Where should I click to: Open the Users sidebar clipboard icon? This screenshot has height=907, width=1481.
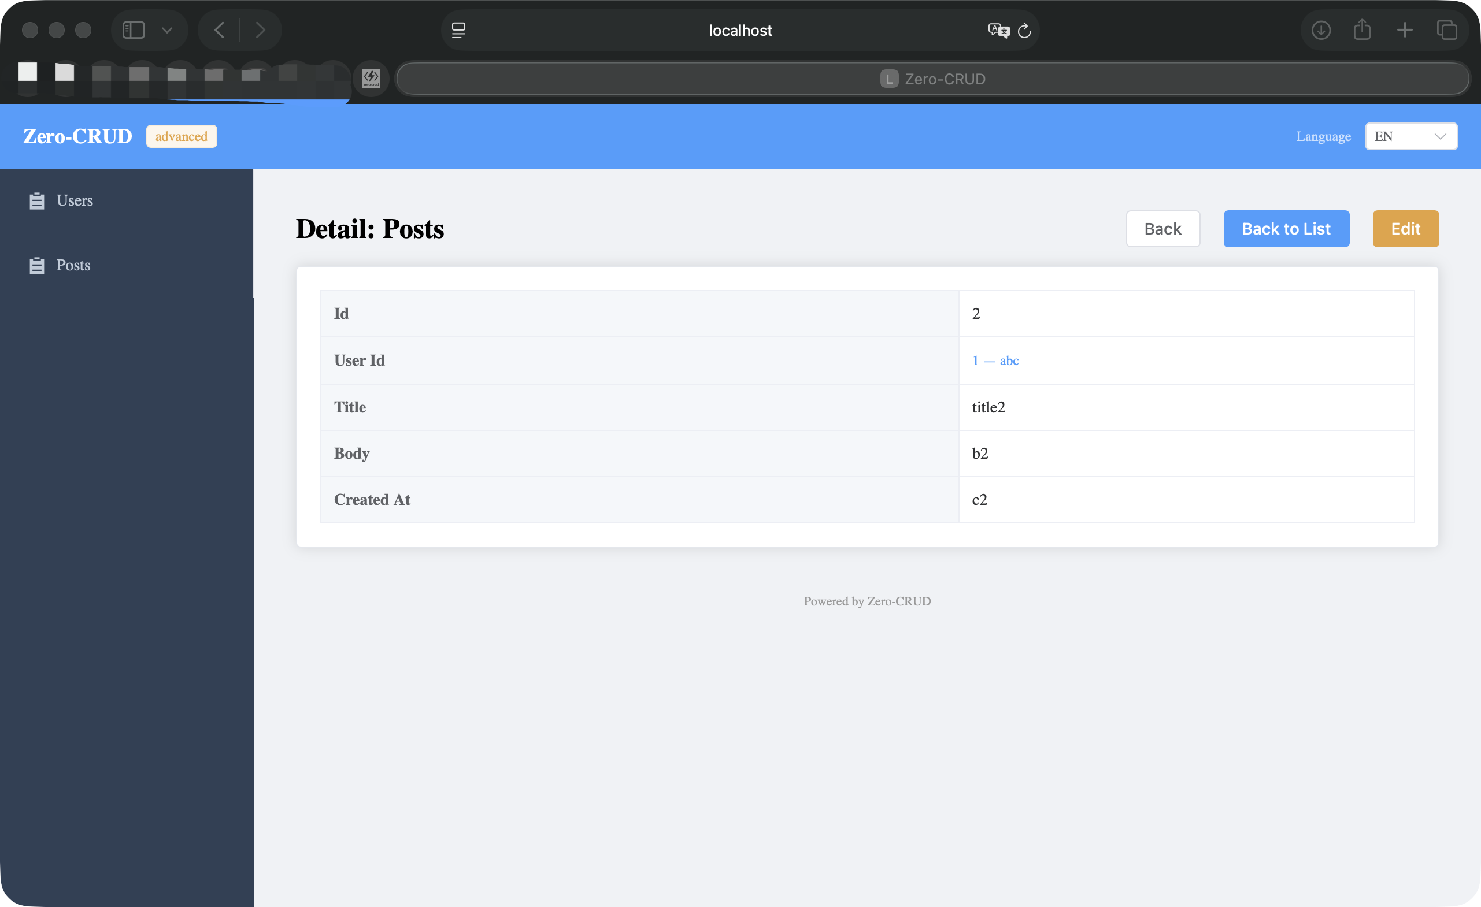pyautogui.click(x=36, y=200)
